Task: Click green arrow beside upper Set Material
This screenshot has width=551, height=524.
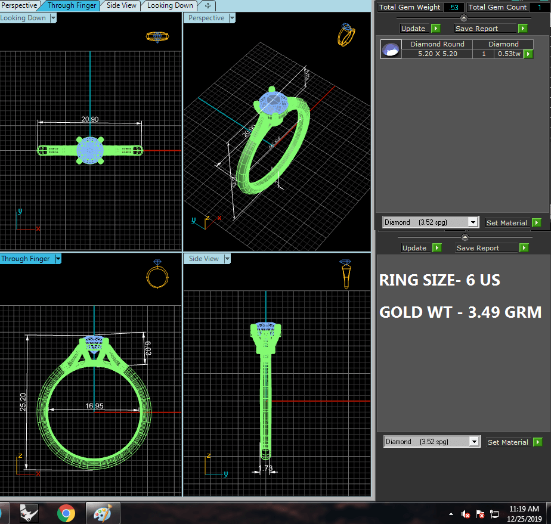Action: pyautogui.click(x=537, y=223)
